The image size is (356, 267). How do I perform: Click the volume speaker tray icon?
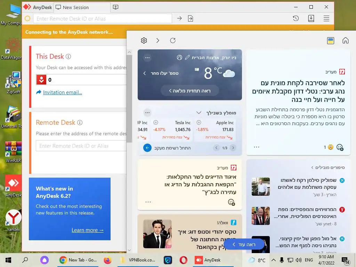click(299, 260)
